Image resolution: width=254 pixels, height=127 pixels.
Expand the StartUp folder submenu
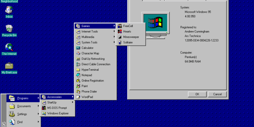click(x=57, y=102)
